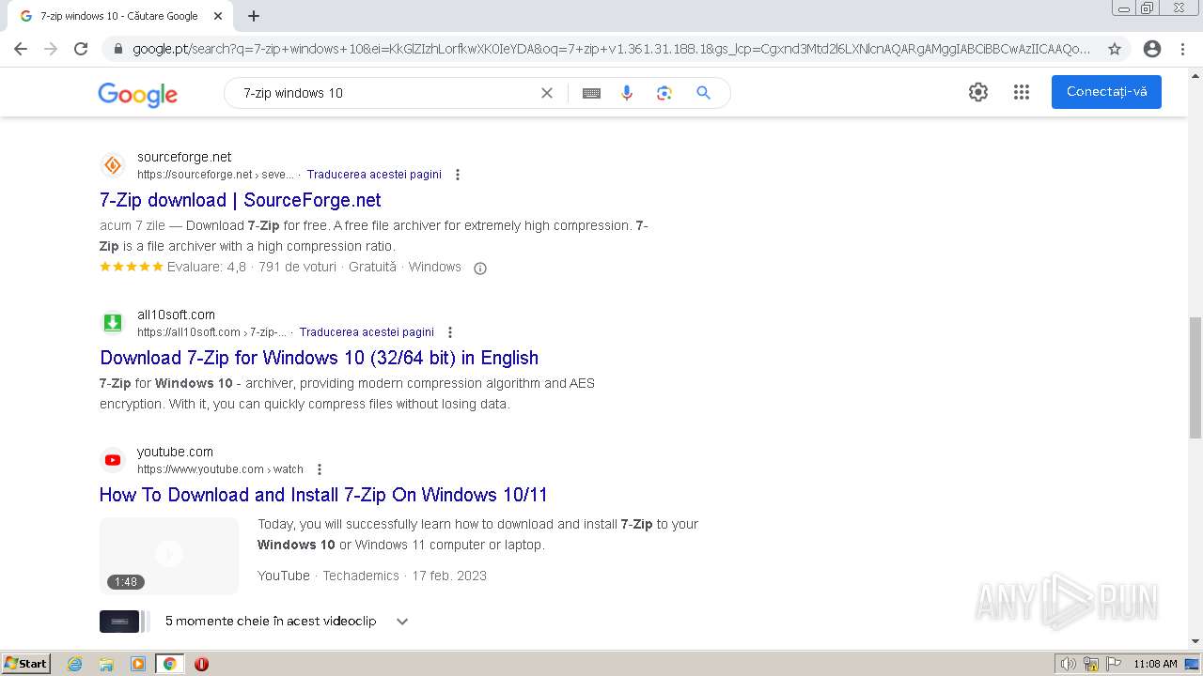
Task: Open Download 7-Zip for Windows 10 link
Action: pyautogui.click(x=320, y=358)
